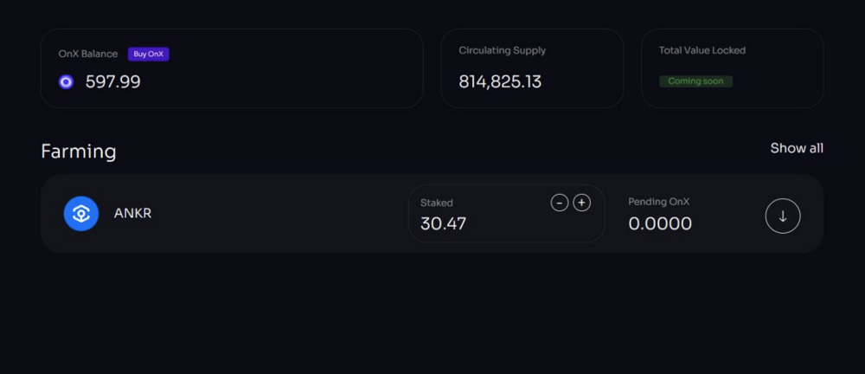This screenshot has height=374, width=865.
Task: Click the Coming soon badge
Action: tap(695, 81)
